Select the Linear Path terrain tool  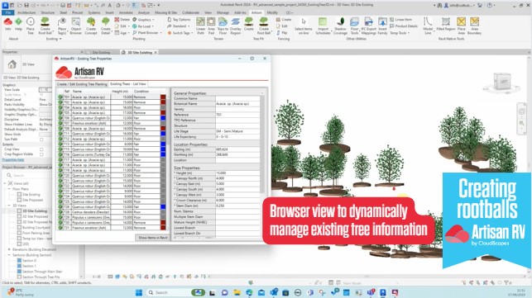[200, 26]
